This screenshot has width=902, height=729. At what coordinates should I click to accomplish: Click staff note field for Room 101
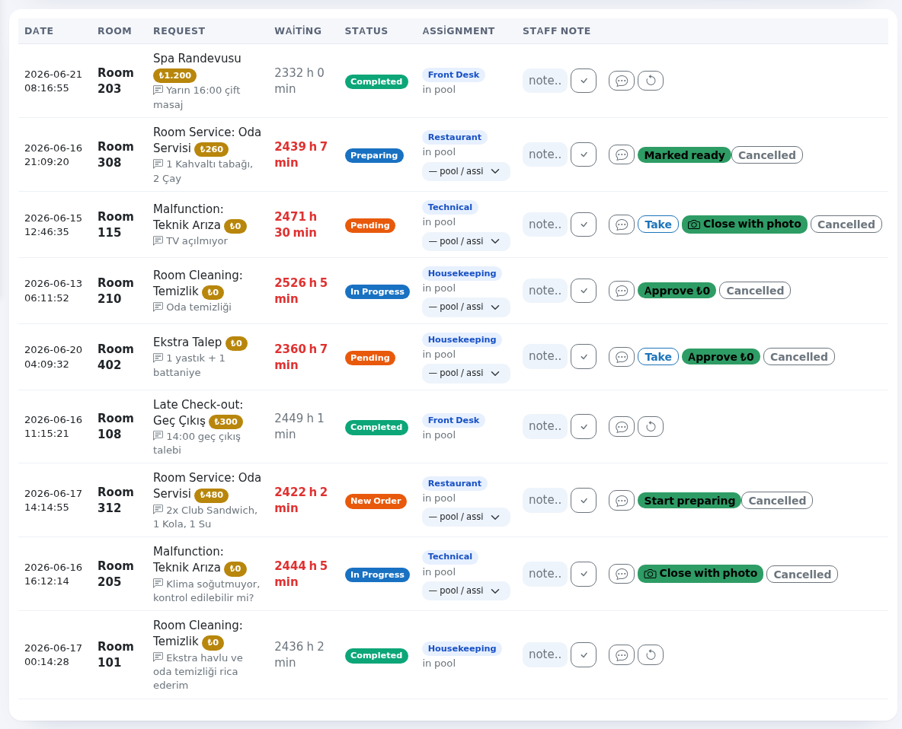click(545, 655)
